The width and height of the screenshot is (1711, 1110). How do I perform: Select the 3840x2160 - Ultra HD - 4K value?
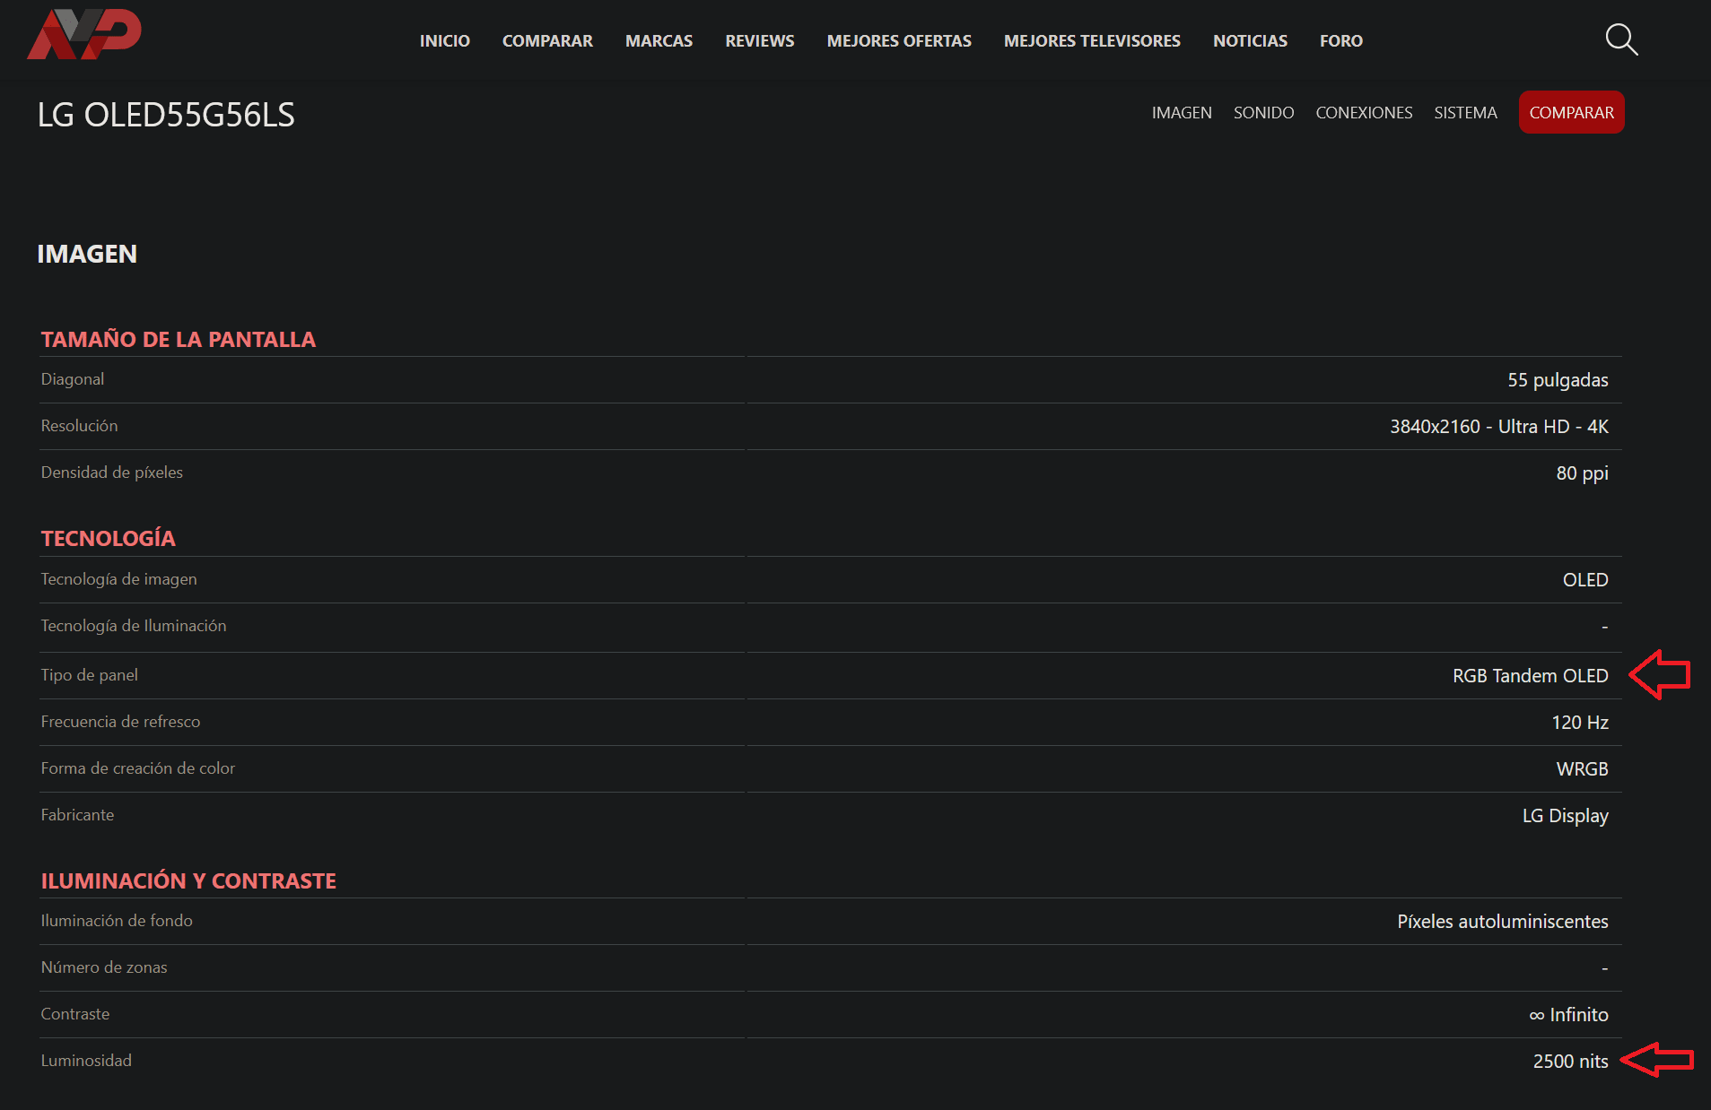tap(1499, 427)
